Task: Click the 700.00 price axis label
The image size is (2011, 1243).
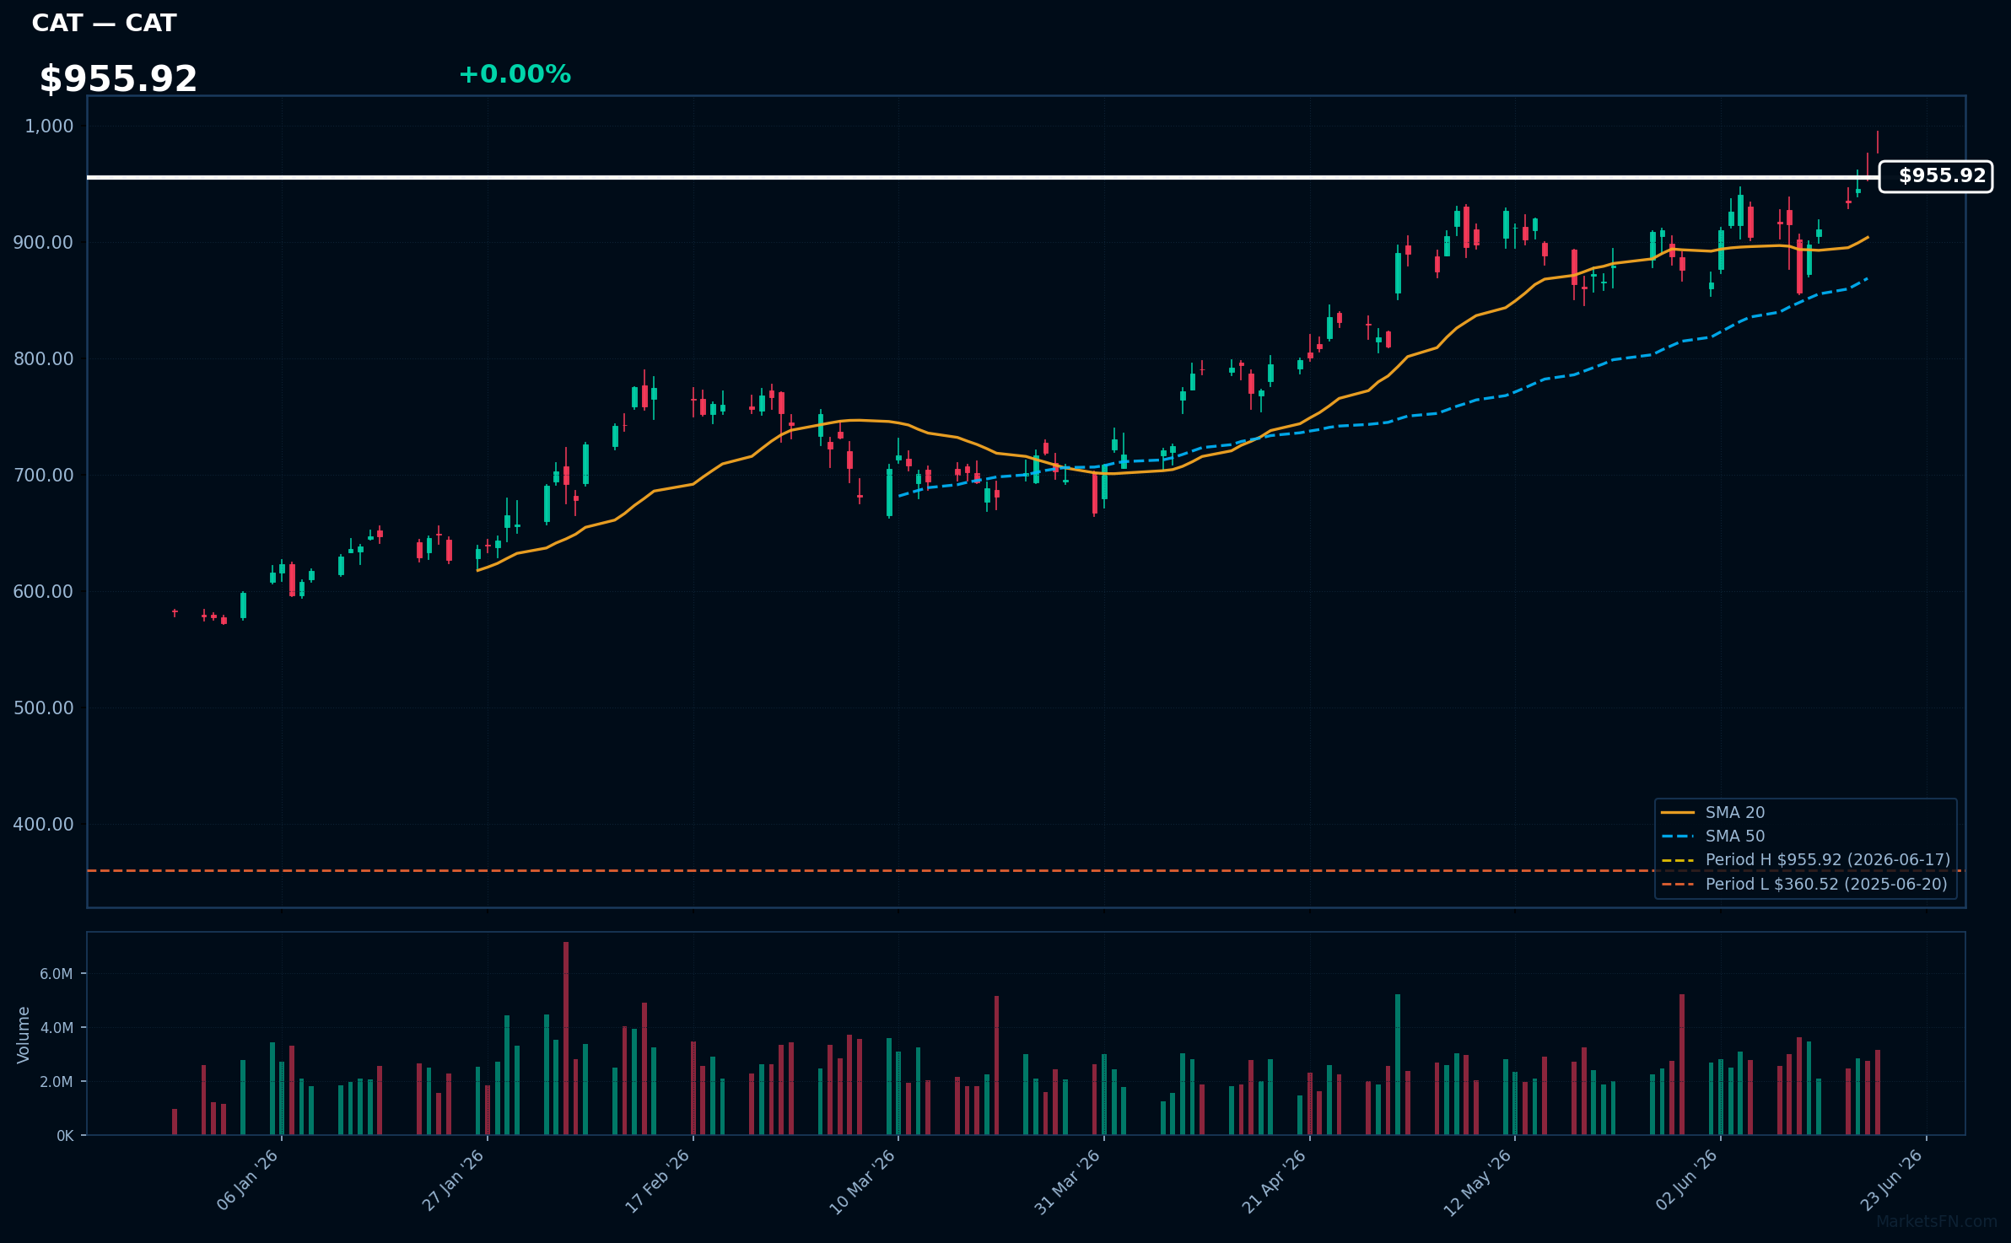Action: tap(43, 476)
